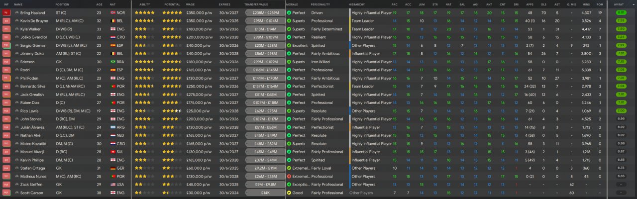Click Kevin De Bruyne's info status badge
This screenshot has width=637, height=199.
tap(6, 21)
